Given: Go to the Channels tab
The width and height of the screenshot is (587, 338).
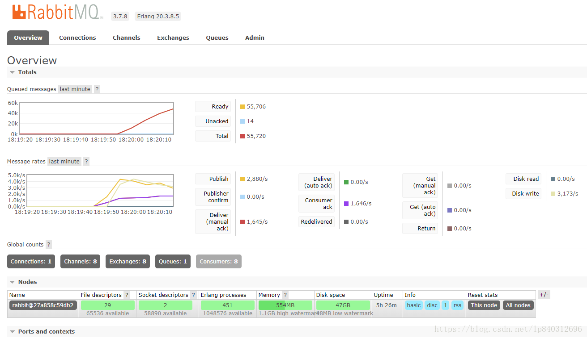Looking at the screenshot, I should tap(127, 38).
